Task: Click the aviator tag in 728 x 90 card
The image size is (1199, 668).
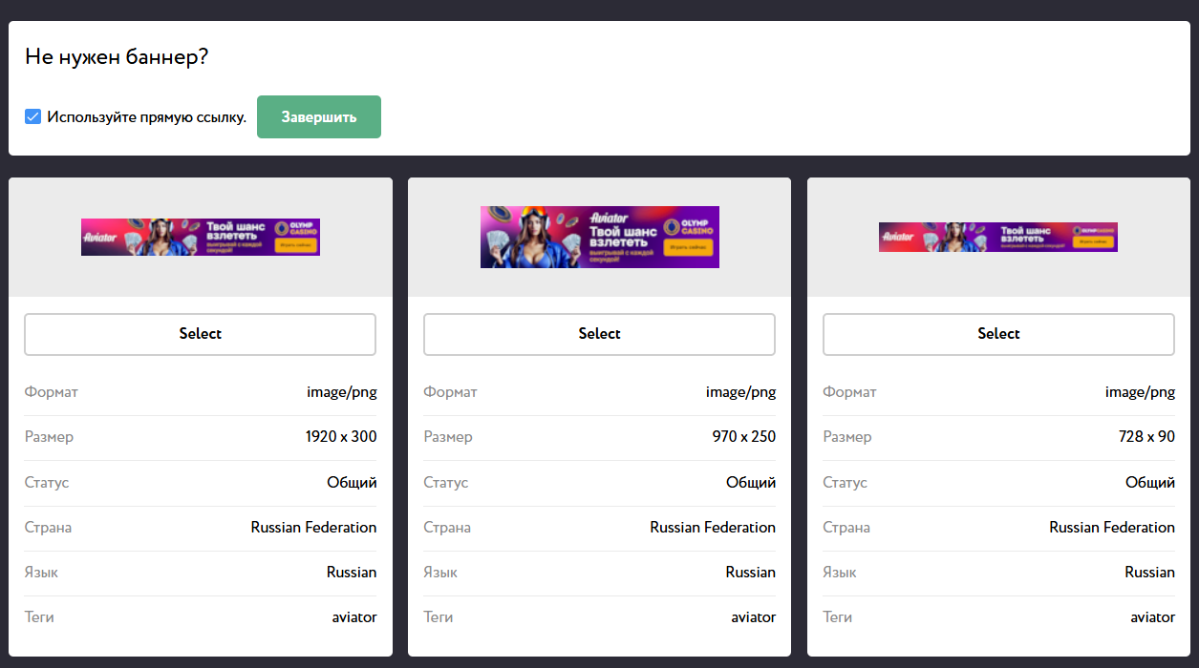Action: point(1152,617)
